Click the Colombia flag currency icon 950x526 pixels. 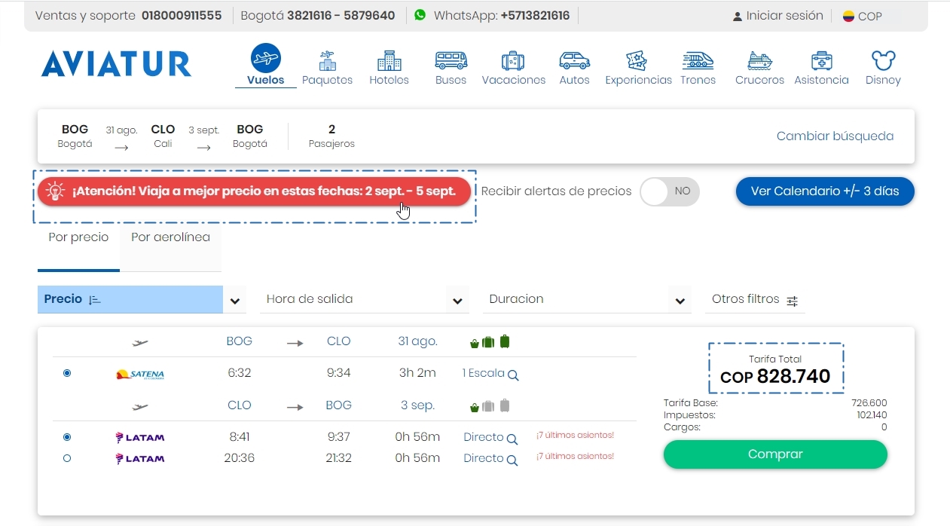coord(848,16)
